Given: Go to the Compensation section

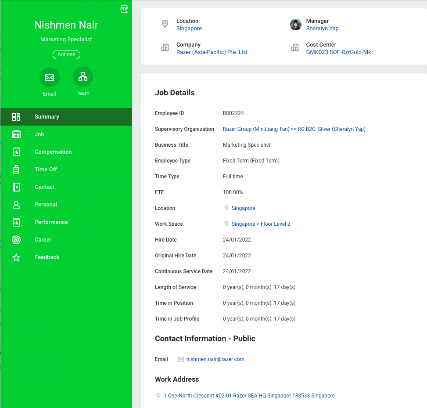Looking at the screenshot, I should [66, 152].
